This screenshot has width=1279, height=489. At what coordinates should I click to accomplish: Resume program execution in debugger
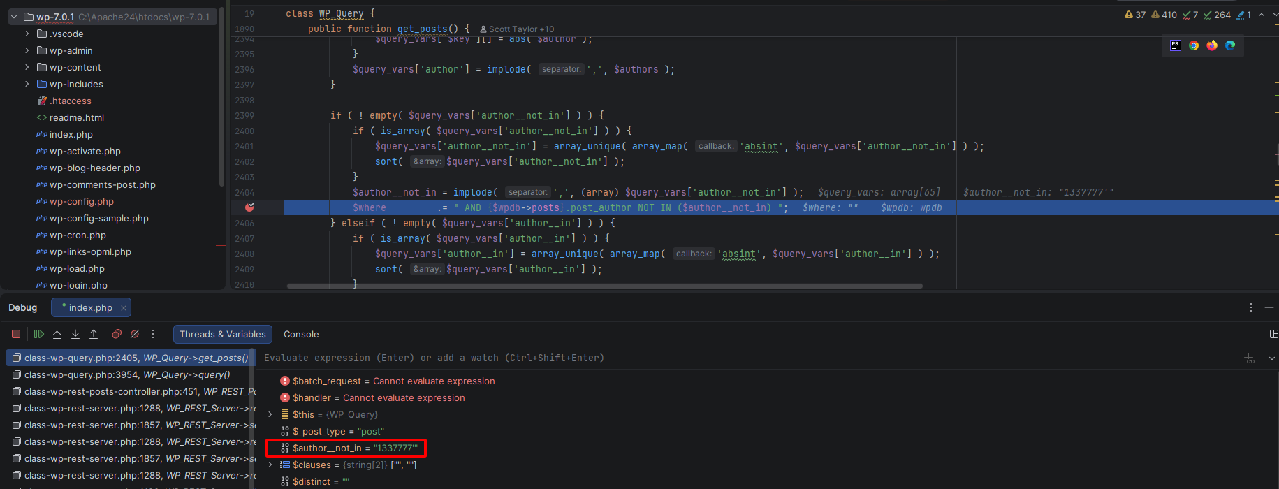39,334
